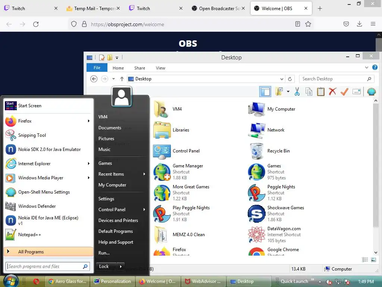Viewport: 382px width, 287px height.
Task: Click the Open-Shell shell icon in toolbar
Action: pyautogui.click(x=371, y=92)
